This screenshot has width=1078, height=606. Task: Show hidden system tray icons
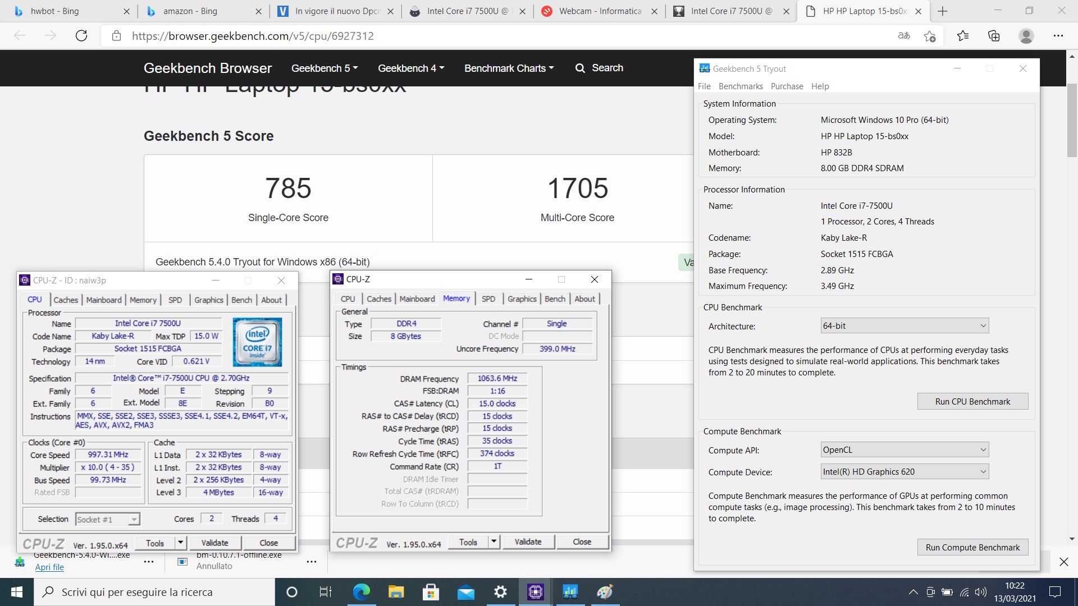click(913, 592)
